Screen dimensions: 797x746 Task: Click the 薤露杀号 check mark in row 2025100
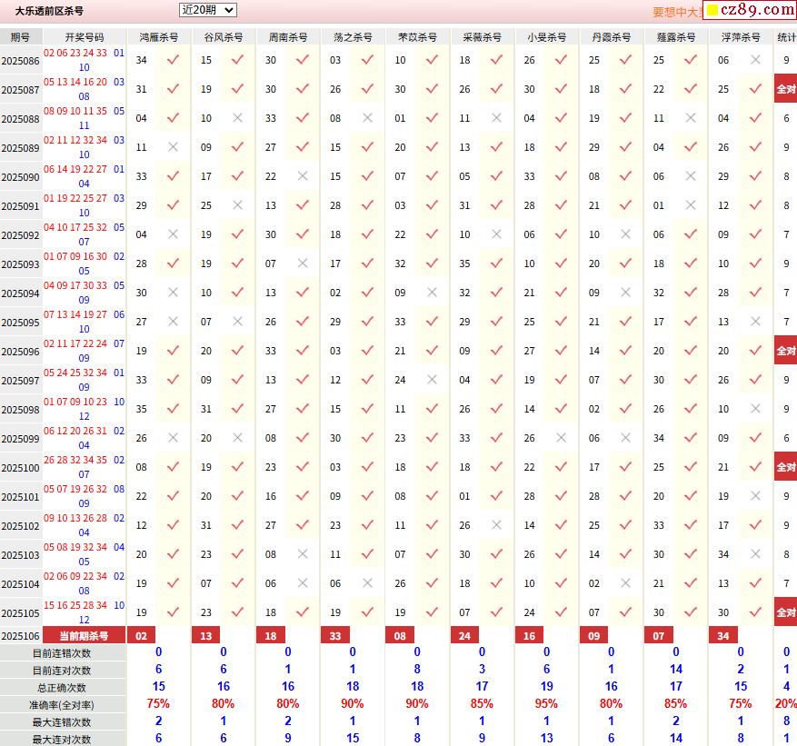(691, 466)
